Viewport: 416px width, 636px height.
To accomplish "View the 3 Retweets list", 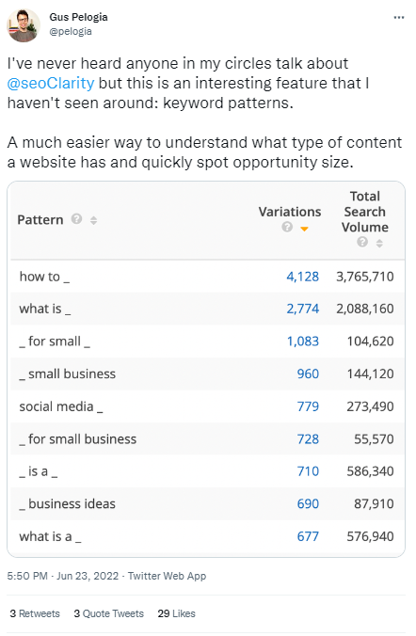I will 35,613.
